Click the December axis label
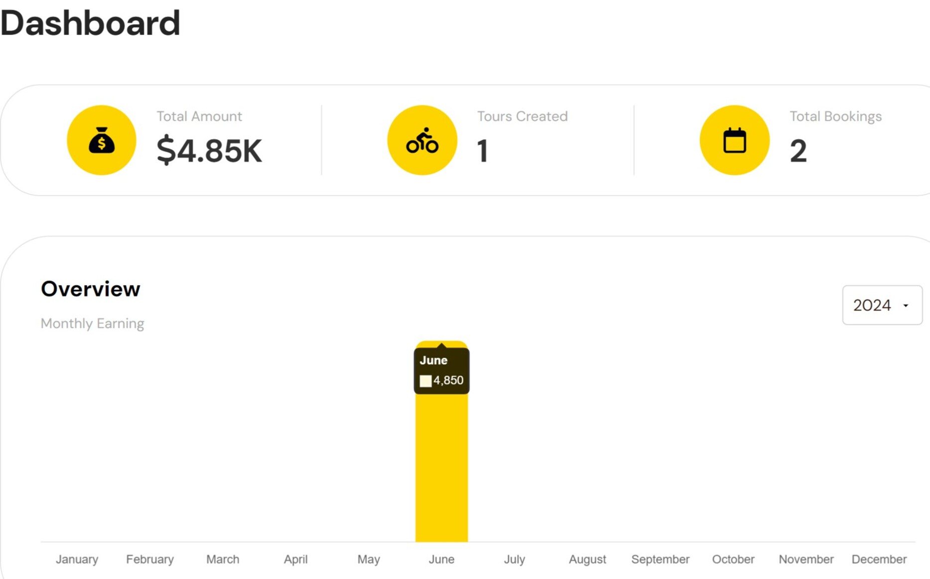Screen dimensions: 930x579 point(879,559)
